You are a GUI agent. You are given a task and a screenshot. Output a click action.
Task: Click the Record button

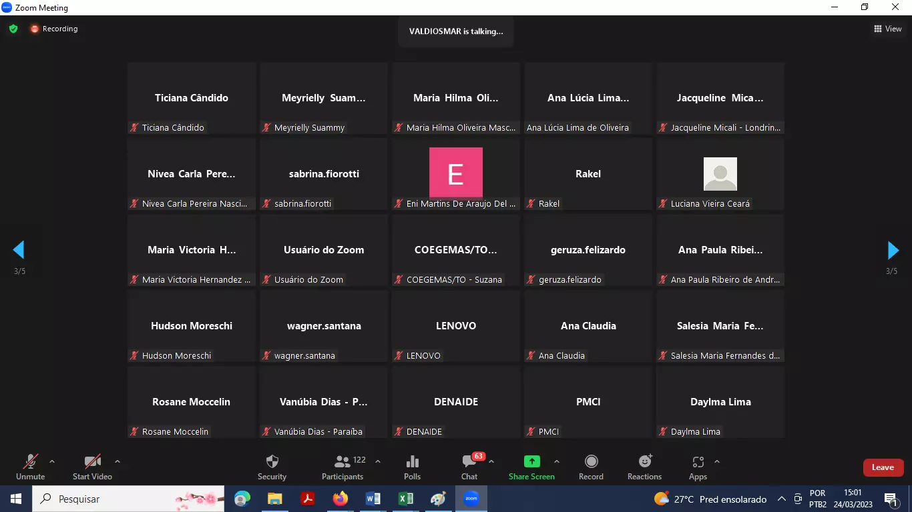pos(591,467)
